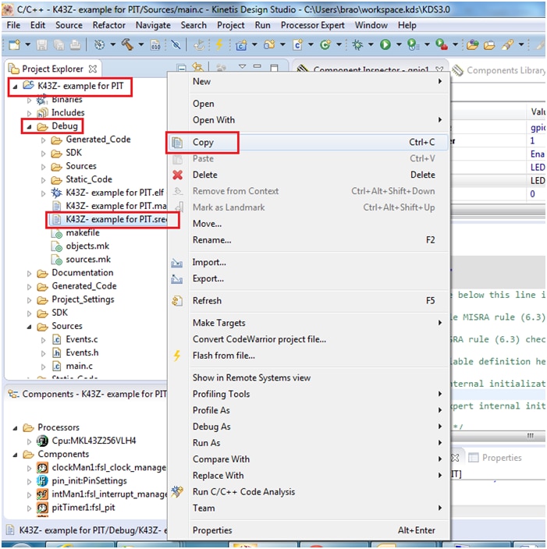Image resolution: width=547 pixels, height=549 pixels.
Task: Click the bug Debug toolbar icon
Action: 357,44
